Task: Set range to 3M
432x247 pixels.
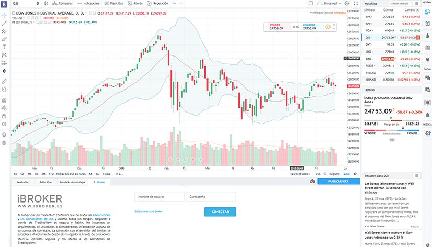Action: tap(37, 174)
